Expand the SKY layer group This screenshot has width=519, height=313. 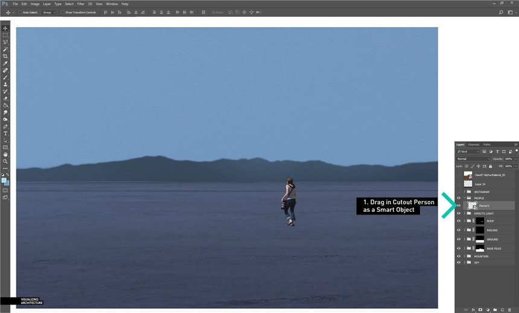pyautogui.click(x=464, y=262)
